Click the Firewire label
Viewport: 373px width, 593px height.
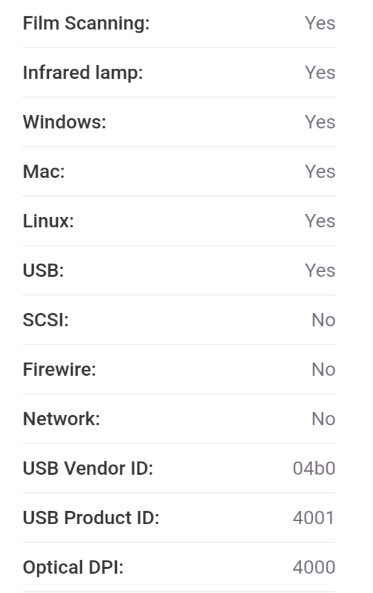[x=59, y=369]
